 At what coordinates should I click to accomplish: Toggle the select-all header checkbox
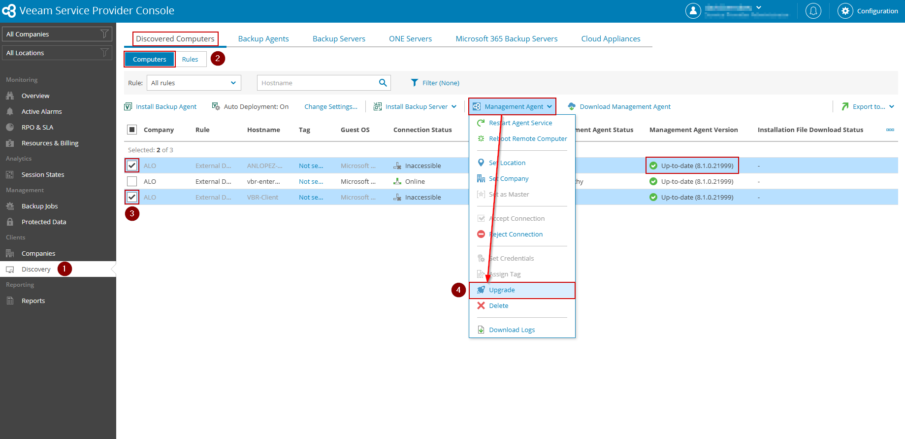(132, 130)
